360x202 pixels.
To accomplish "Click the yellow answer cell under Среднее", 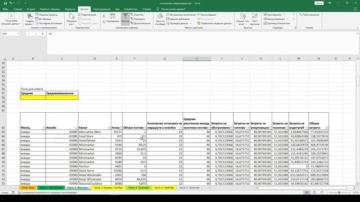I will pos(33,98).
